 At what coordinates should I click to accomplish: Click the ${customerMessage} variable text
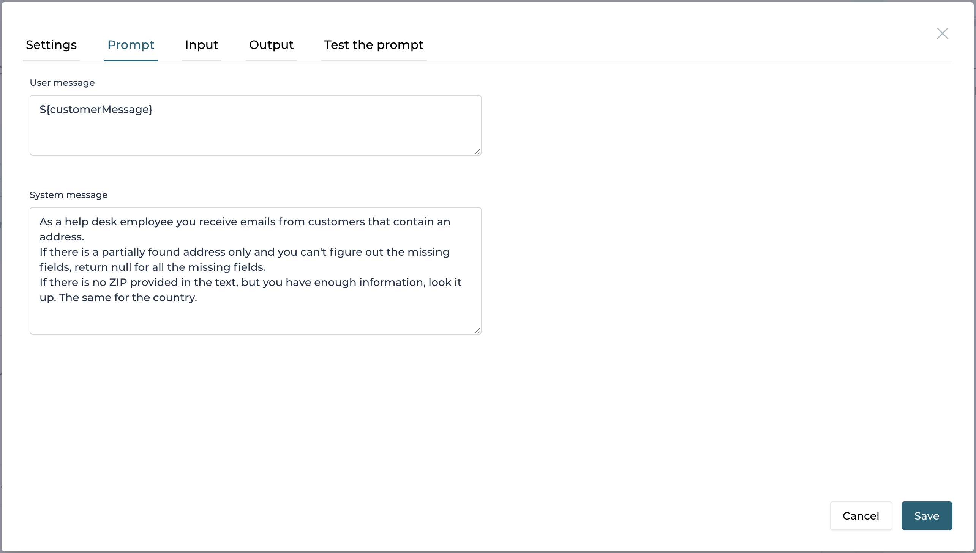coord(96,109)
